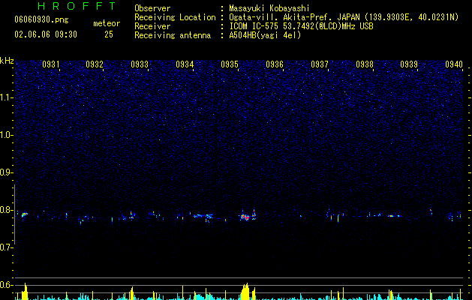472x300 pixels.
Task: Click time marker 0940
Action: pos(454,64)
